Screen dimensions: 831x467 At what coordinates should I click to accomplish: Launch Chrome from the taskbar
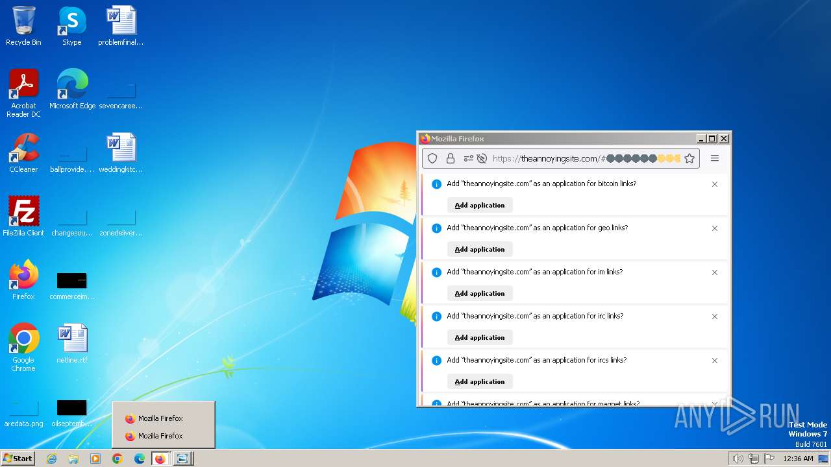[x=118, y=459]
